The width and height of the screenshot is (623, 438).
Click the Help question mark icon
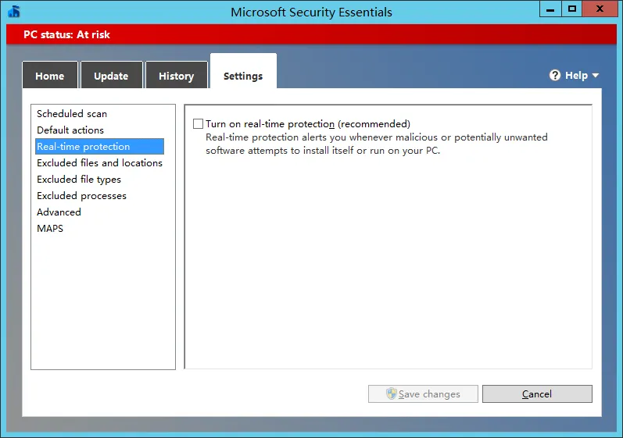pyautogui.click(x=555, y=76)
